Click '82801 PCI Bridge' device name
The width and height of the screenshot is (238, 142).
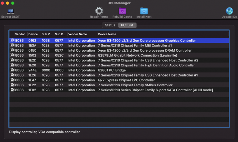click(112, 70)
